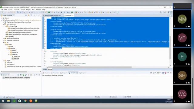The image size is (194, 109).
Task: Open the Display Selected Console dropdown
Action: tap(156, 73)
